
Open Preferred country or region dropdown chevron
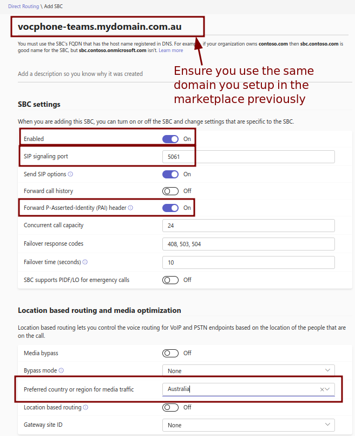coord(328,389)
